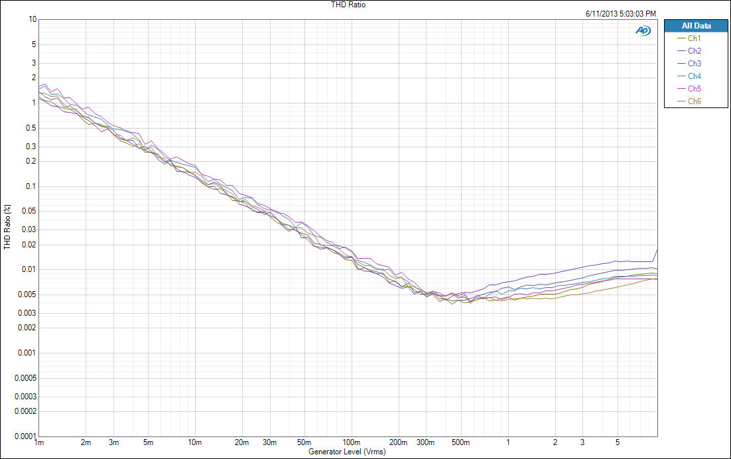Image resolution: width=731 pixels, height=459 pixels.
Task: Click the Ch1 olive line color swatch
Action: point(681,38)
